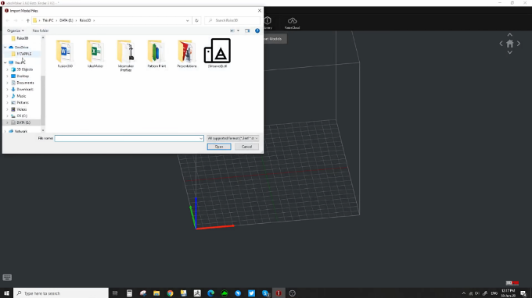Click the taskbar search box

(x=61, y=293)
